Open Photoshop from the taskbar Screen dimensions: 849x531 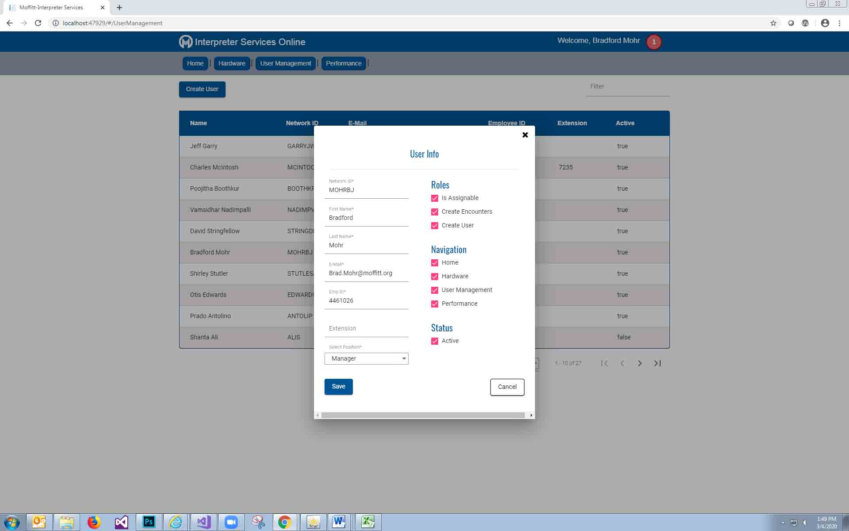click(149, 522)
